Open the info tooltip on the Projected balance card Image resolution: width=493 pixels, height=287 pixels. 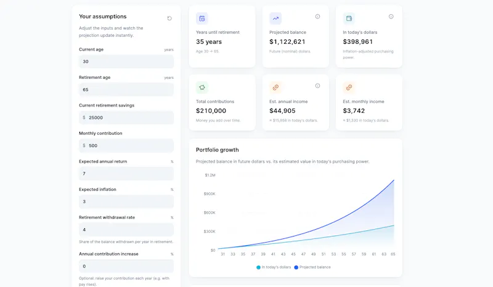pos(317,17)
